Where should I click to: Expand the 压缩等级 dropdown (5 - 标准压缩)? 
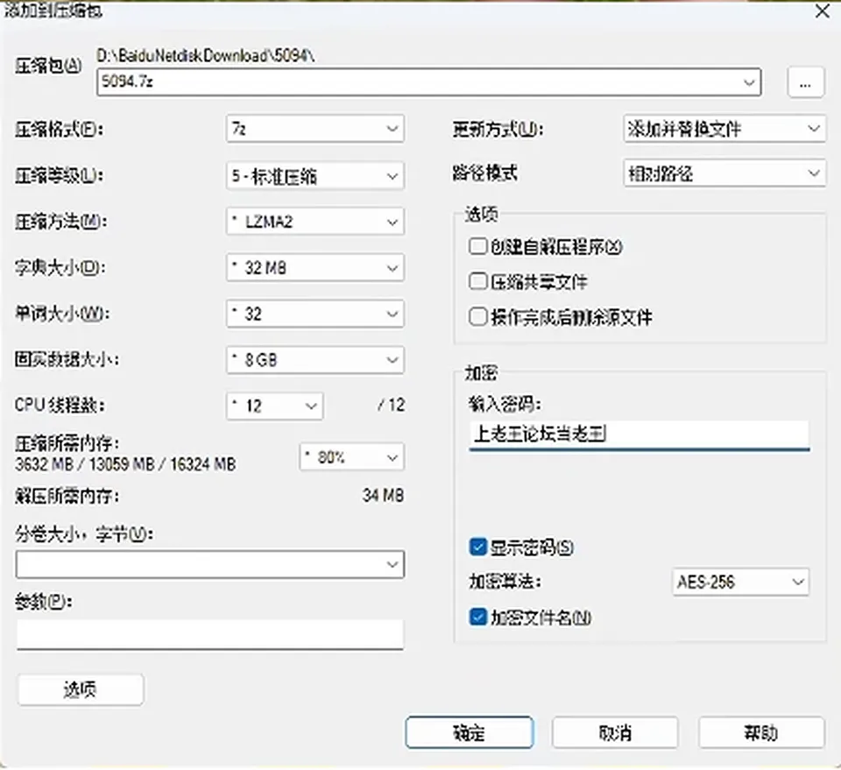point(314,176)
